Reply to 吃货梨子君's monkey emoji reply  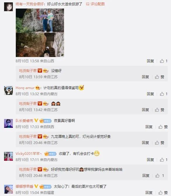tap(145, 110)
